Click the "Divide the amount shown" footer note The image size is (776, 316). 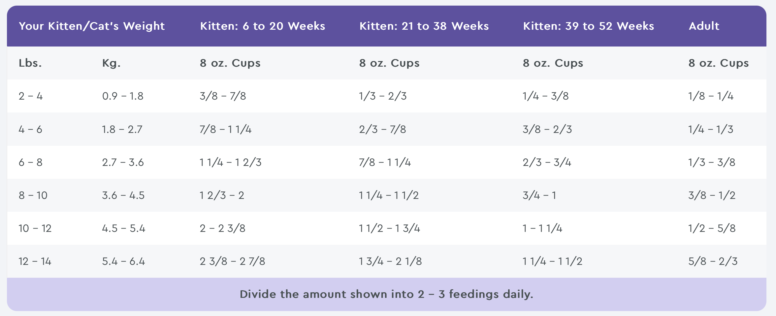coord(386,294)
